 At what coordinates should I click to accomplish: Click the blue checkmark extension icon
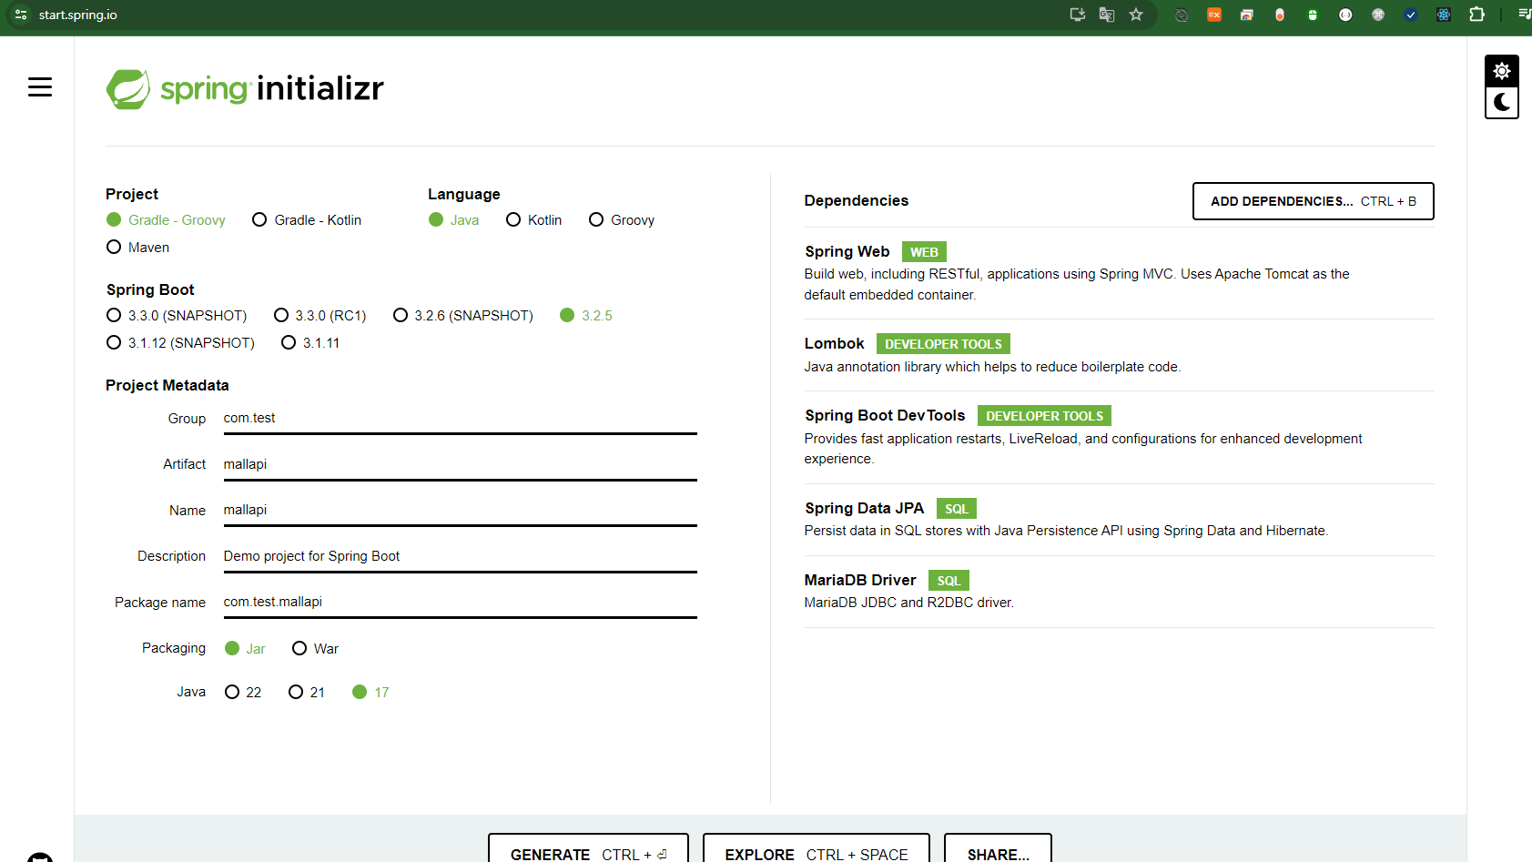[x=1411, y=15]
